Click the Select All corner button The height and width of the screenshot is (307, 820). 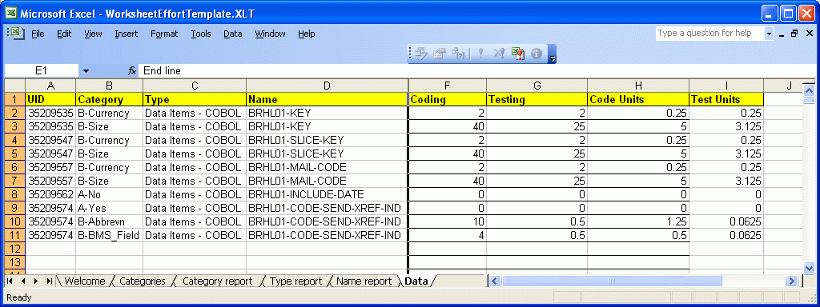[x=14, y=86]
